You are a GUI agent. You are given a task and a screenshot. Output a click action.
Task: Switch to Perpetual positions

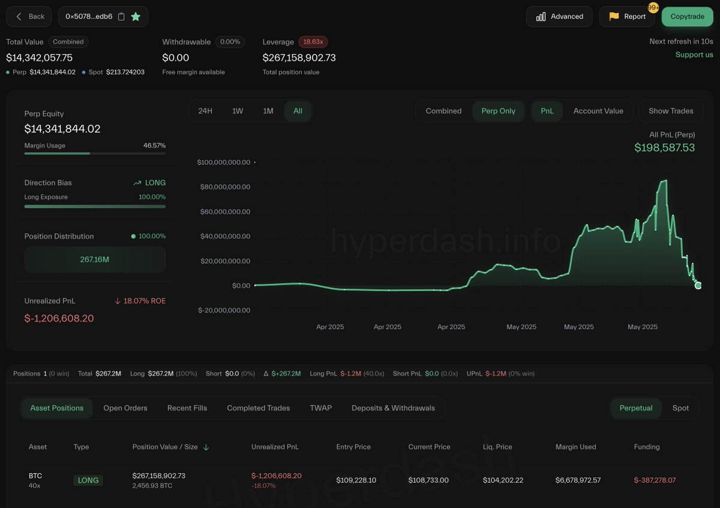pos(636,408)
